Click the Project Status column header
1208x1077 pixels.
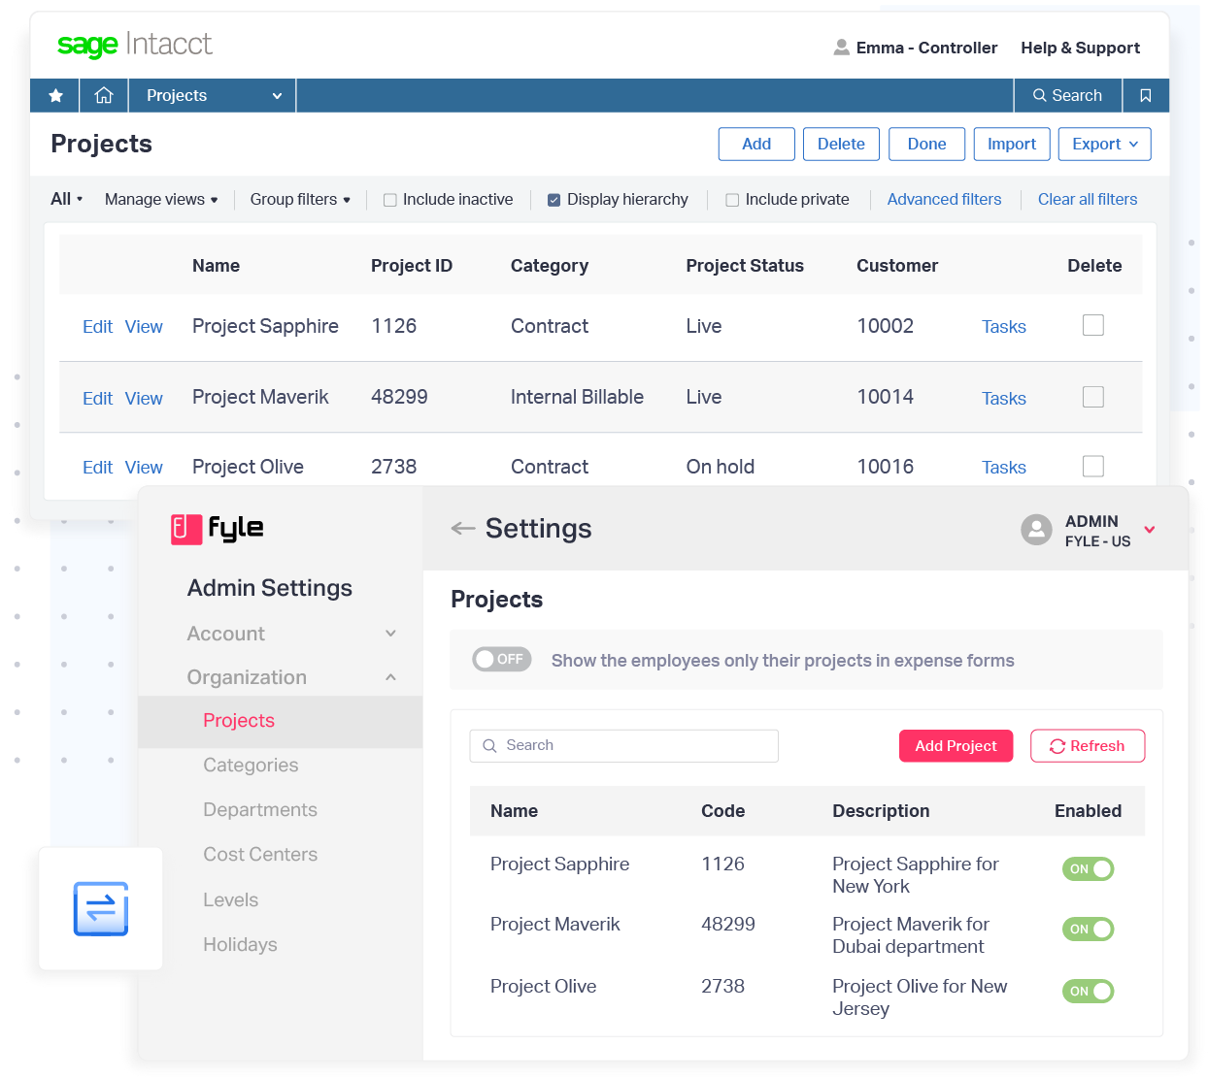pyautogui.click(x=745, y=266)
